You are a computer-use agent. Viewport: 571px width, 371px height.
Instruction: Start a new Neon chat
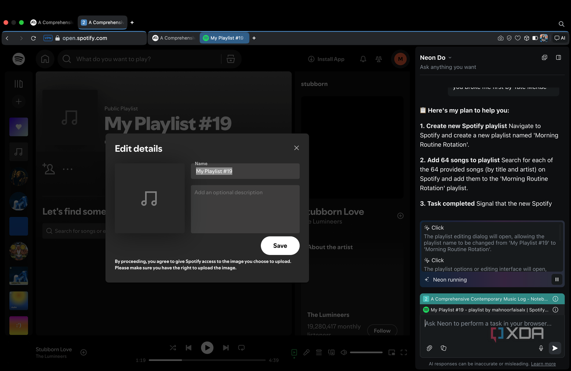[x=545, y=58]
